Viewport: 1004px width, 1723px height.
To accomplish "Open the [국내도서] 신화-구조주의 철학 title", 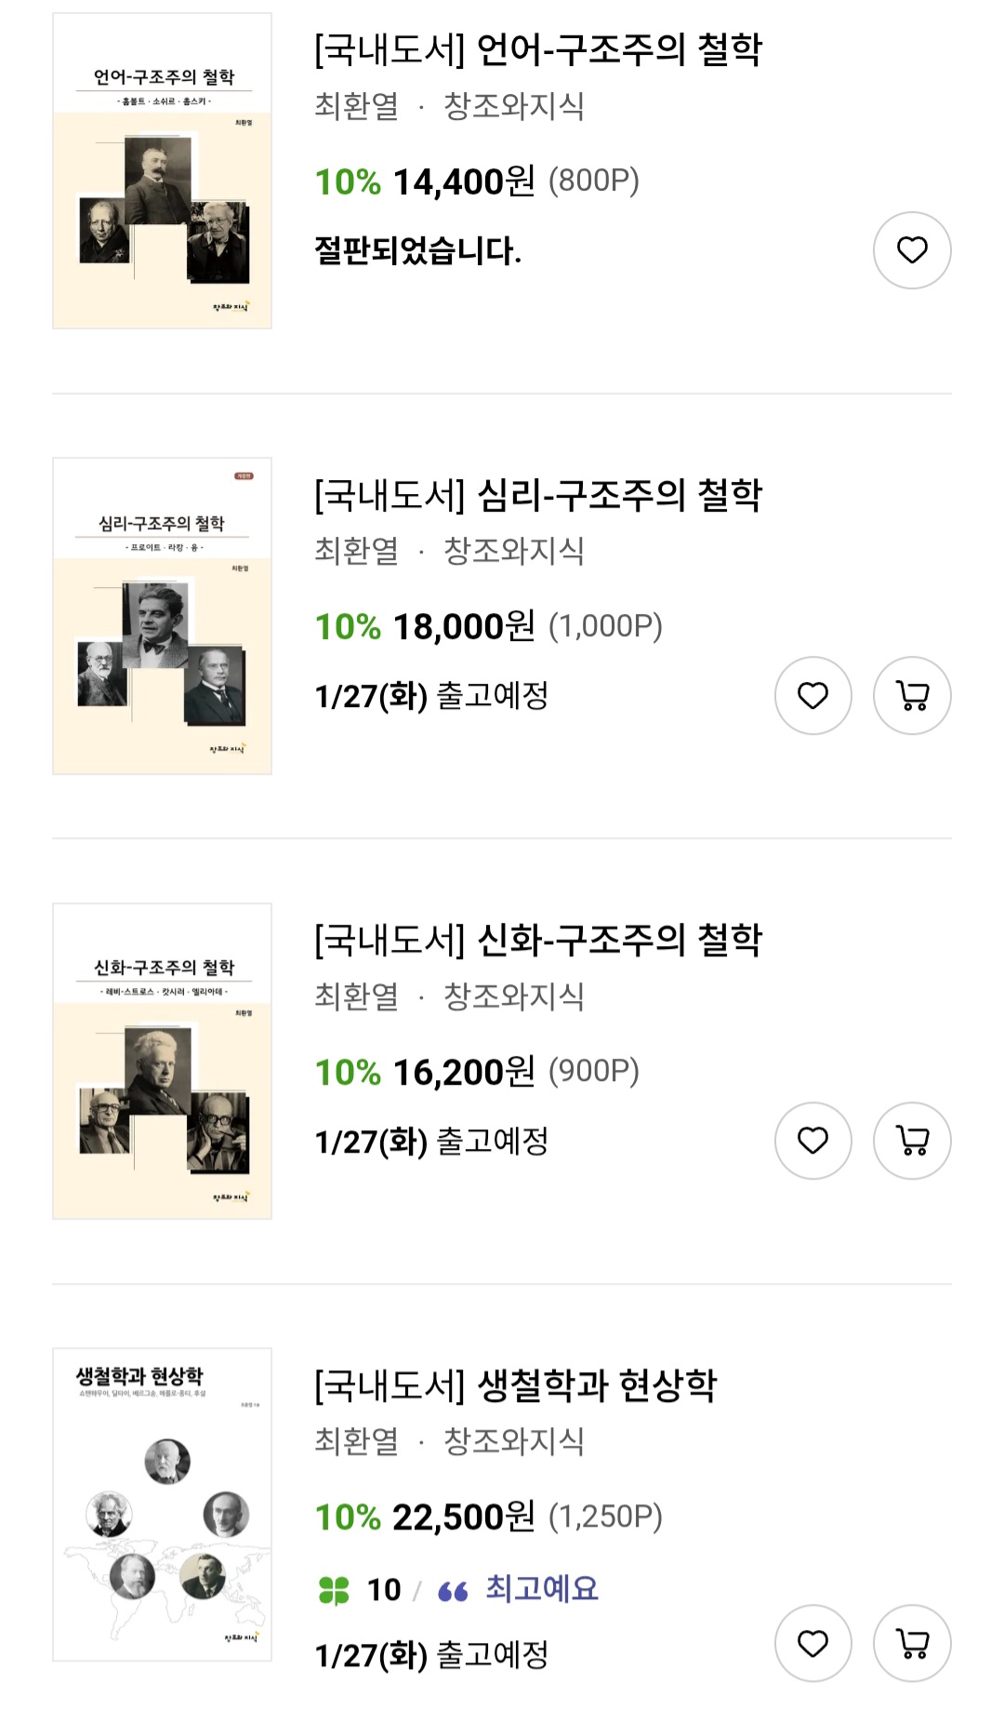I will (x=537, y=940).
